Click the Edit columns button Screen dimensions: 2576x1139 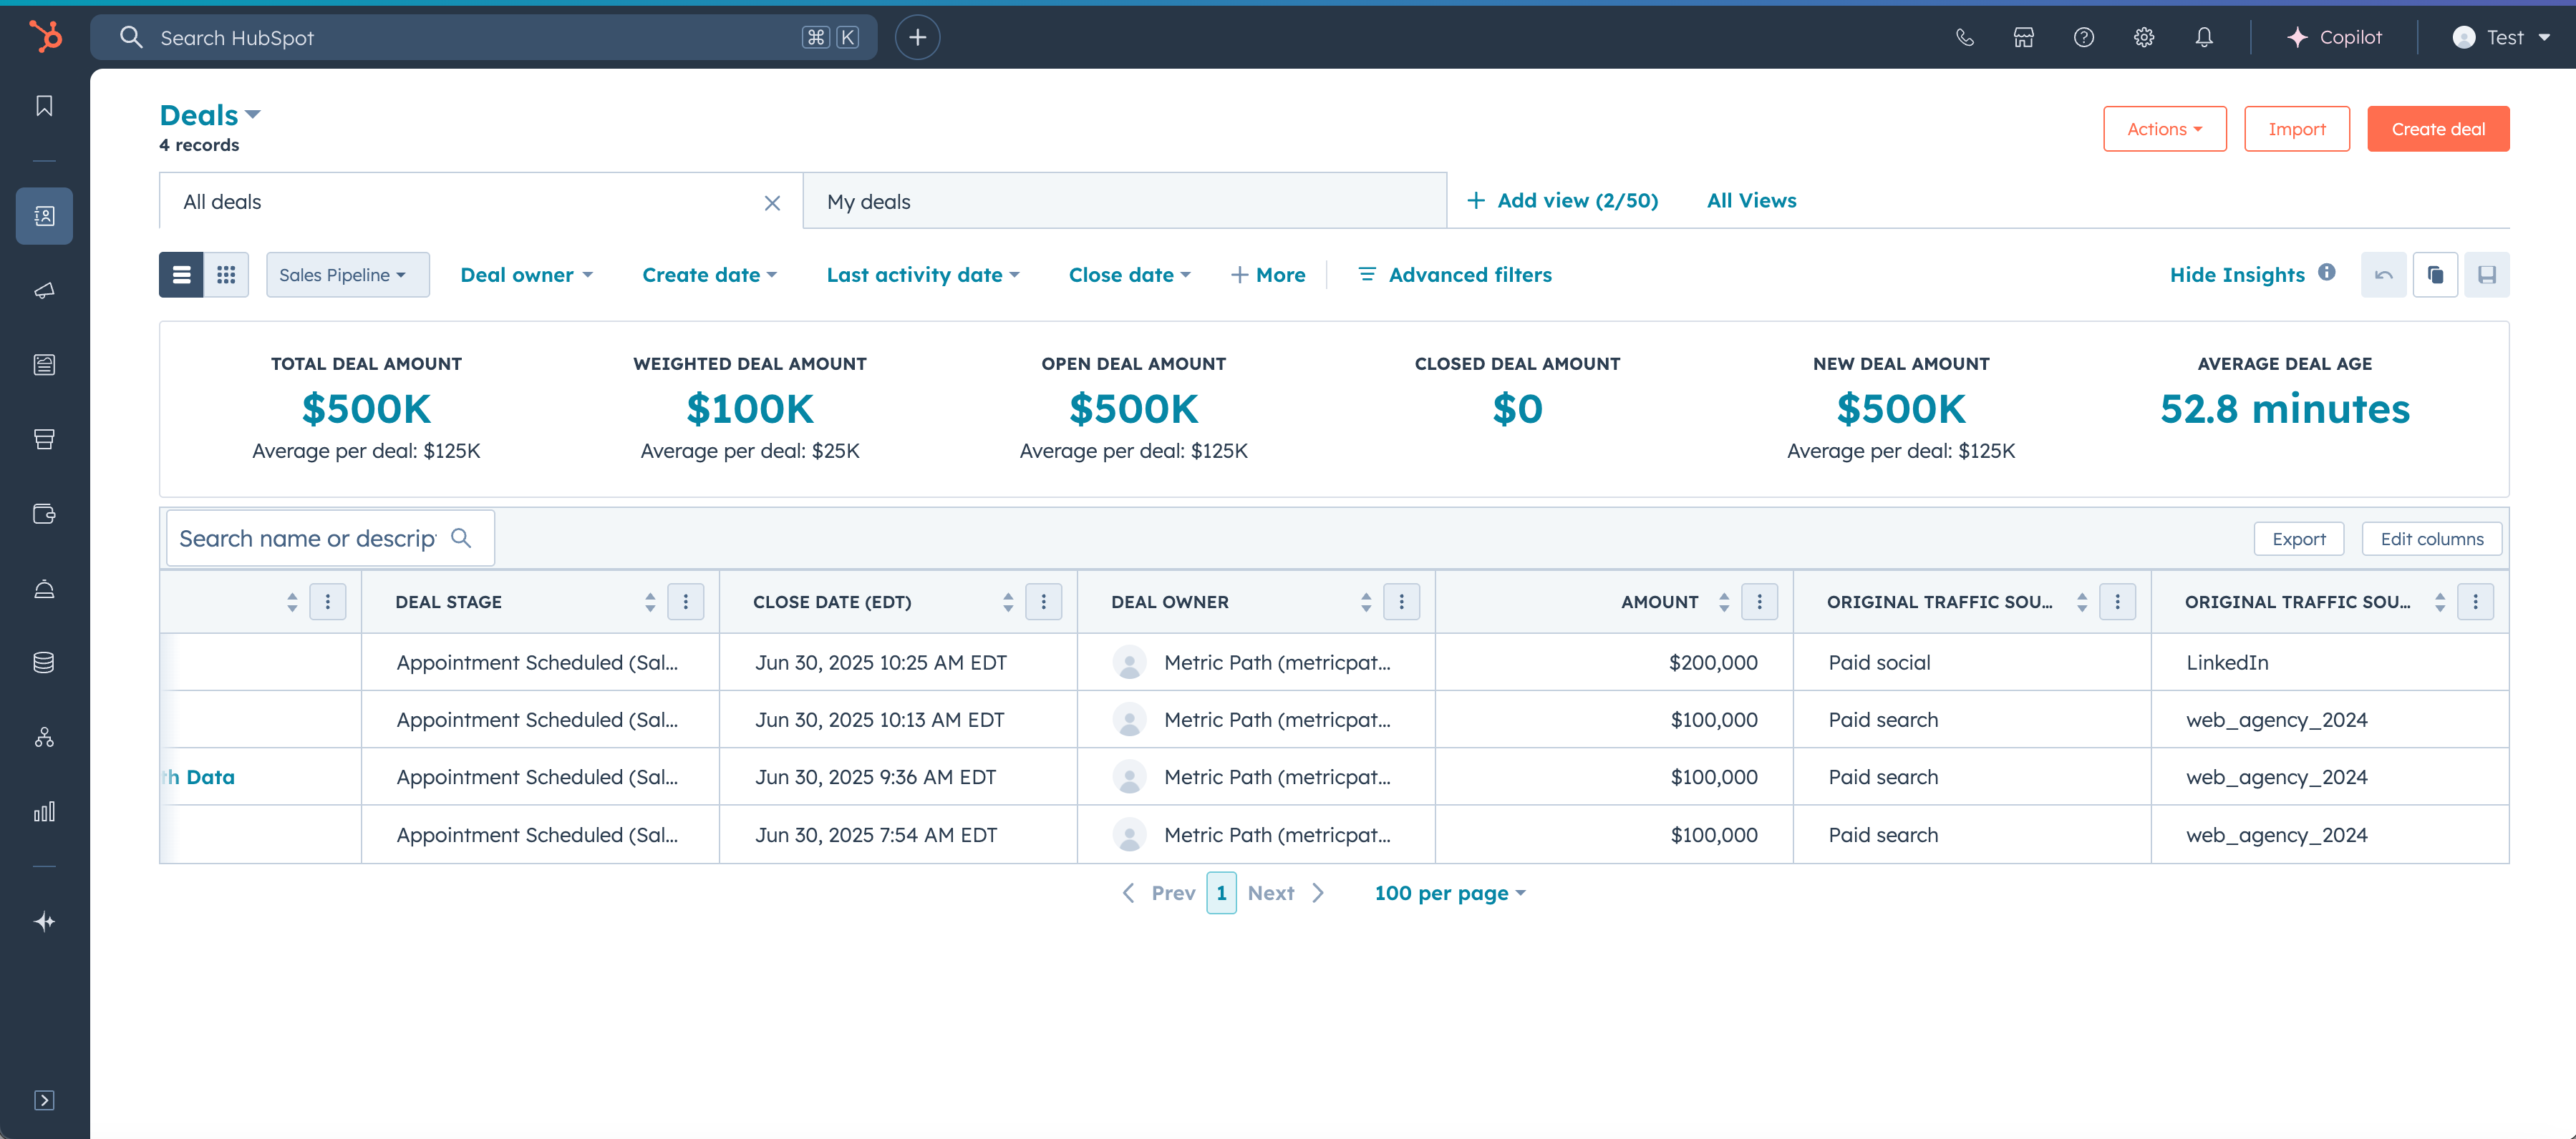pos(2432,539)
